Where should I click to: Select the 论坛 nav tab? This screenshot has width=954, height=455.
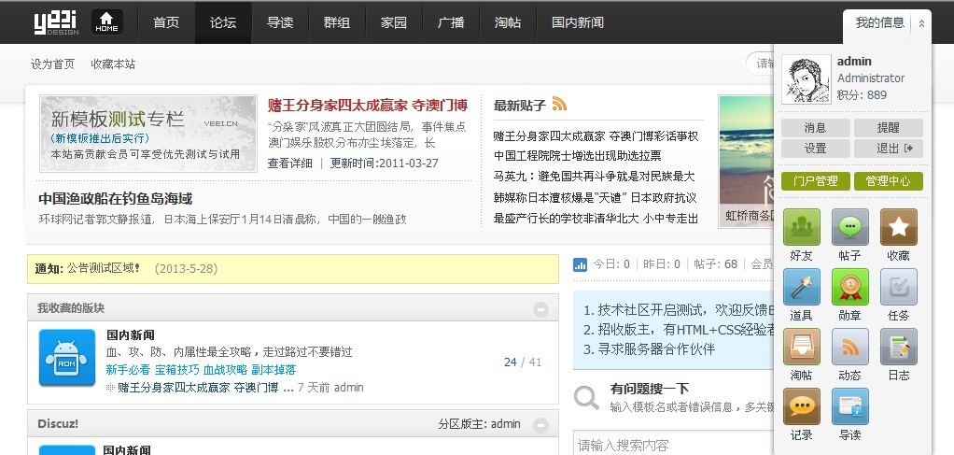coord(223,22)
